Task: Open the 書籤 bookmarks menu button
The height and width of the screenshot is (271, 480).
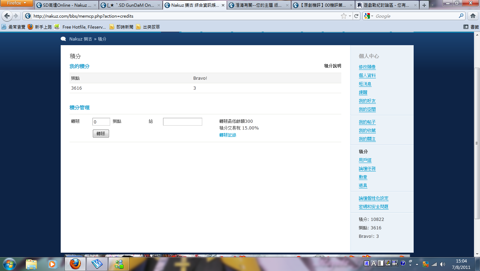Action: point(471,27)
